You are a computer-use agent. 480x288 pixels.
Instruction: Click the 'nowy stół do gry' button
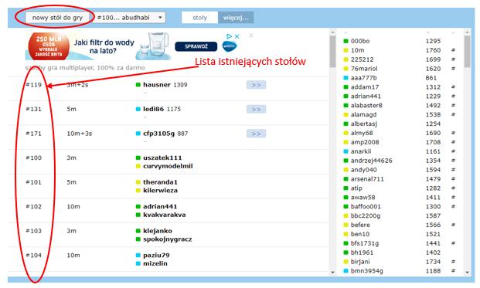pos(57,18)
